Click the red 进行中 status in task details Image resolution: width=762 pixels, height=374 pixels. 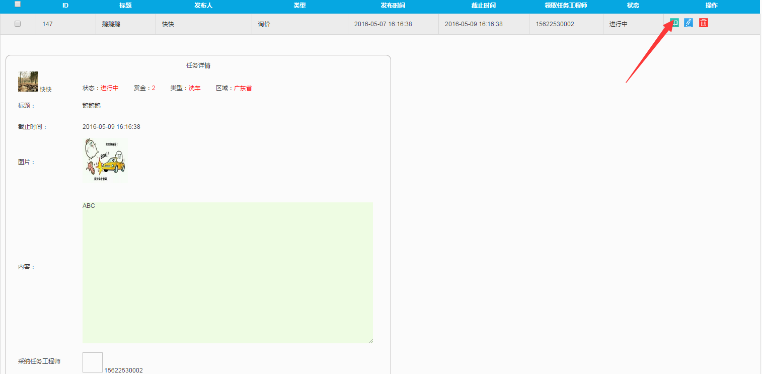click(x=109, y=88)
